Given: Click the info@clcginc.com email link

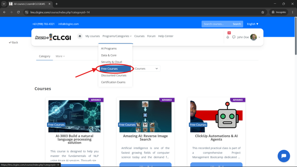Looking at the screenshot, I should (x=69, y=24).
